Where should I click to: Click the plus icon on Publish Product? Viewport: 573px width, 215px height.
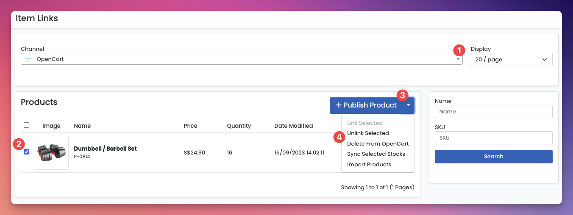coord(338,105)
